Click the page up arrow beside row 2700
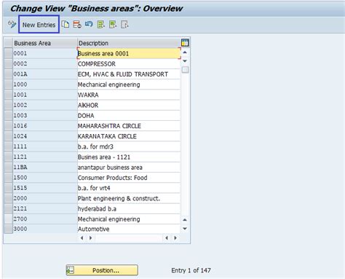345x279 pixels. (x=185, y=219)
